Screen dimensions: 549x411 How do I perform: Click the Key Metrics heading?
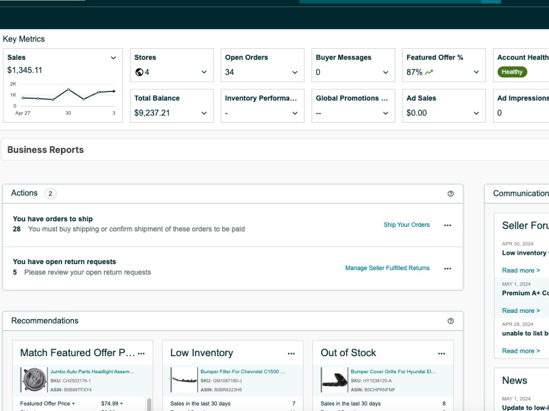[24, 39]
